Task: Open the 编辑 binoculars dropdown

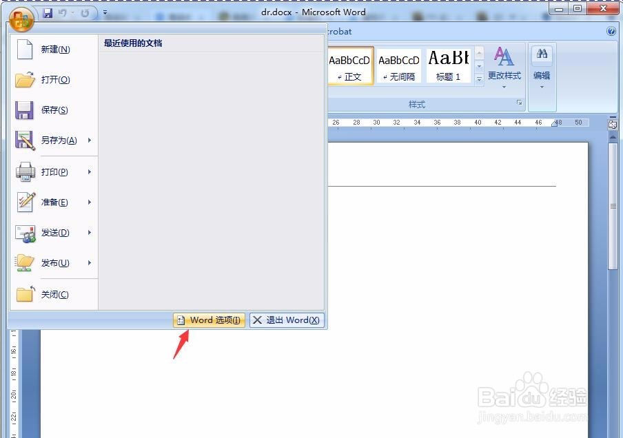Action: point(542,68)
